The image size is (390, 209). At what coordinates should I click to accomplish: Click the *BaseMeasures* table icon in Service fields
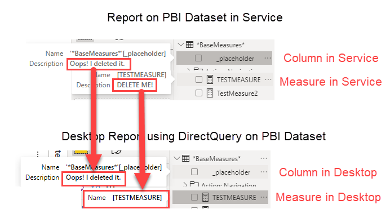tap(189, 45)
